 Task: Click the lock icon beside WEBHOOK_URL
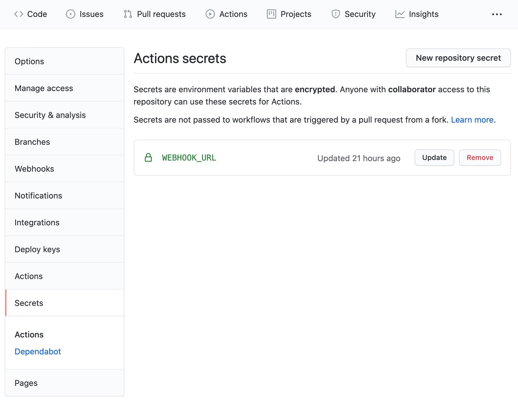point(148,158)
